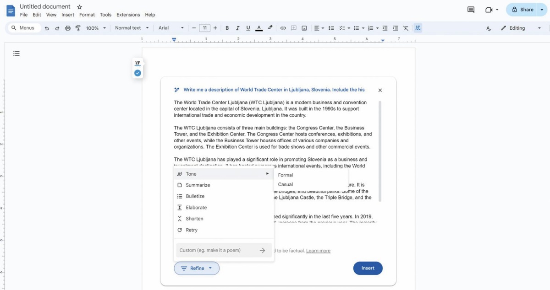Open the highlight color picker
Screen dimensions: 550x290
(x=270, y=28)
